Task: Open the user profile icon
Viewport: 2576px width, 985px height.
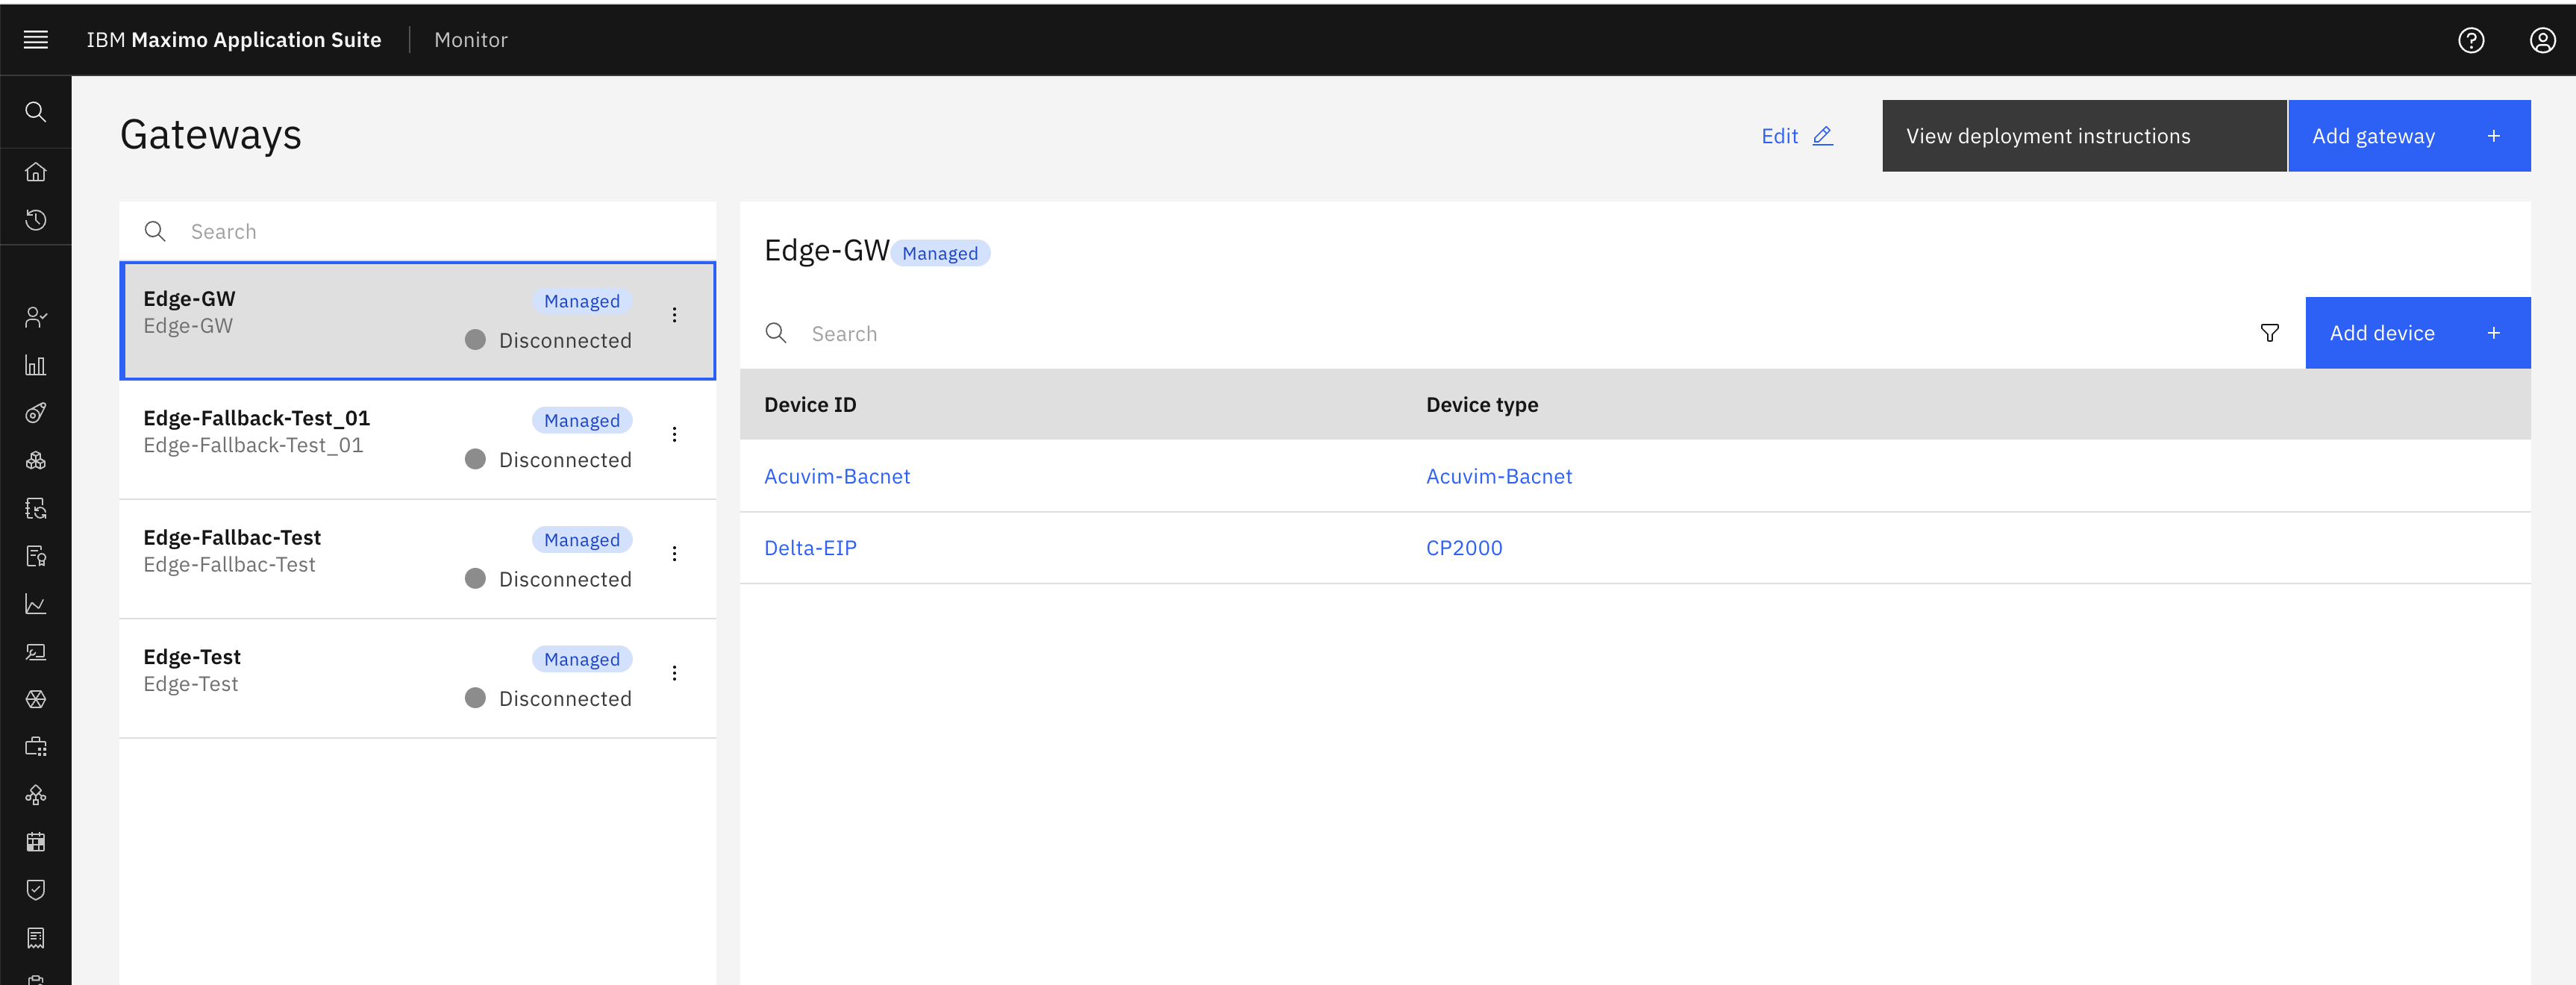Action: coord(2542,39)
